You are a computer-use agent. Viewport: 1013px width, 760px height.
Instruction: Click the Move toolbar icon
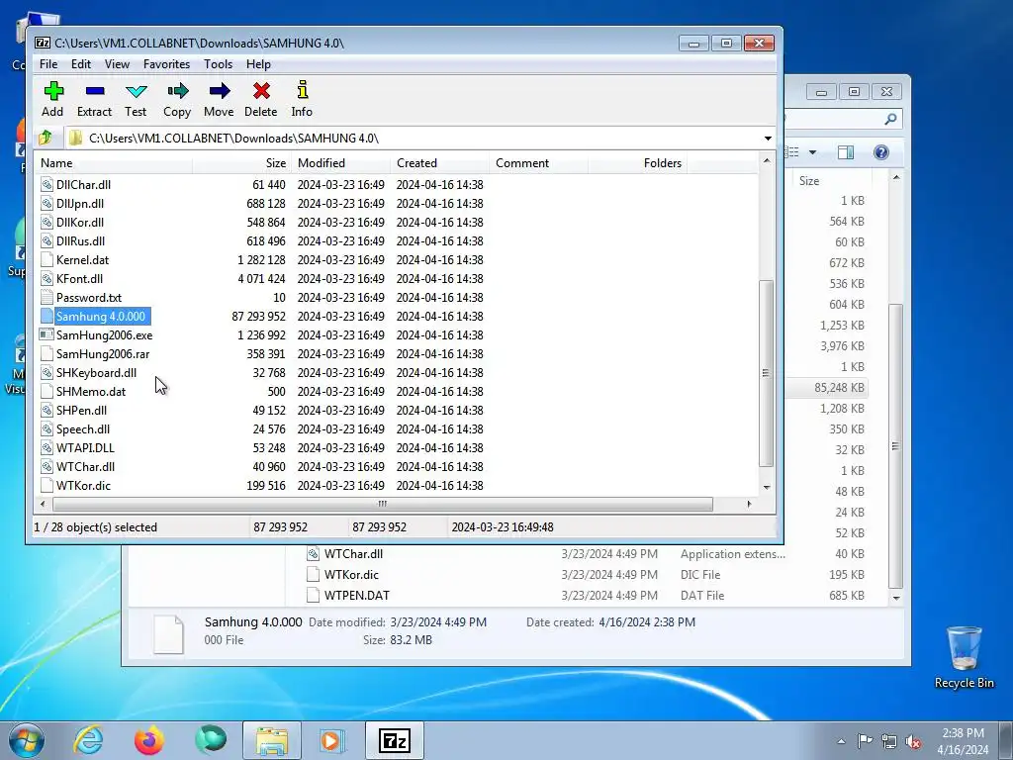(x=220, y=91)
